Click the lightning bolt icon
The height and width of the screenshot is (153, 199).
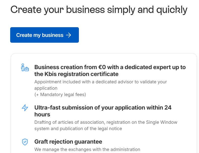coord(25,108)
